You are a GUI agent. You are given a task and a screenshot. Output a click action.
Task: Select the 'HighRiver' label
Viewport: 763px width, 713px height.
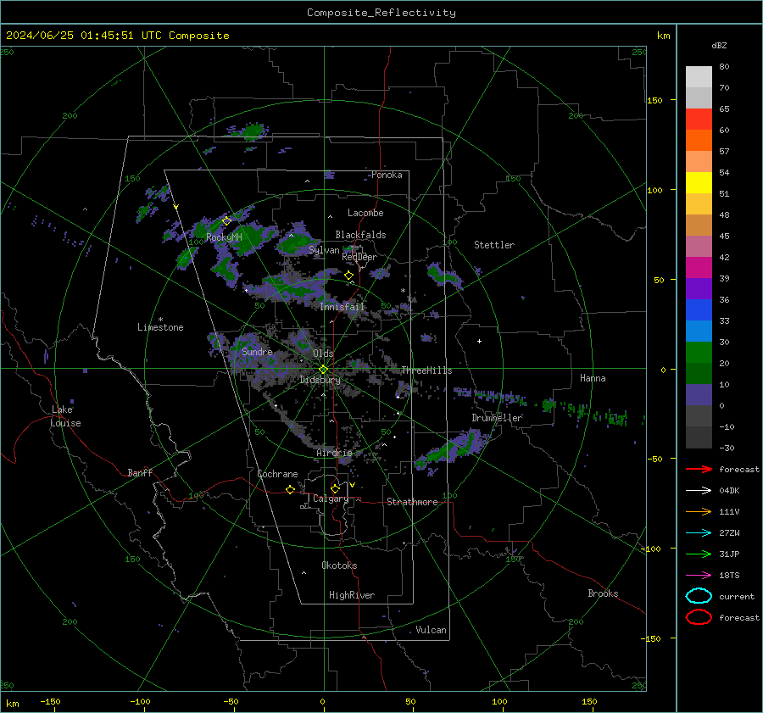click(352, 595)
